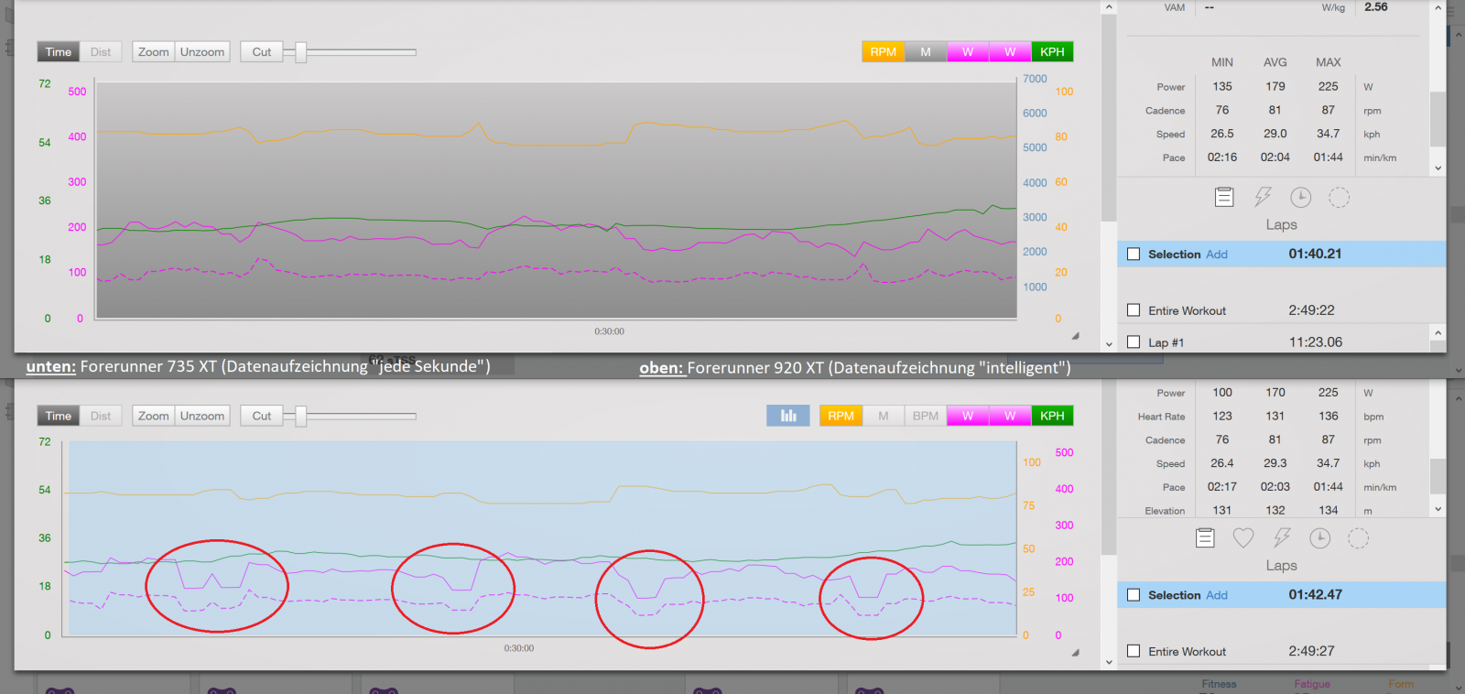
Task: Click the lightning bolt icon in lower panel
Action: [x=1281, y=538]
